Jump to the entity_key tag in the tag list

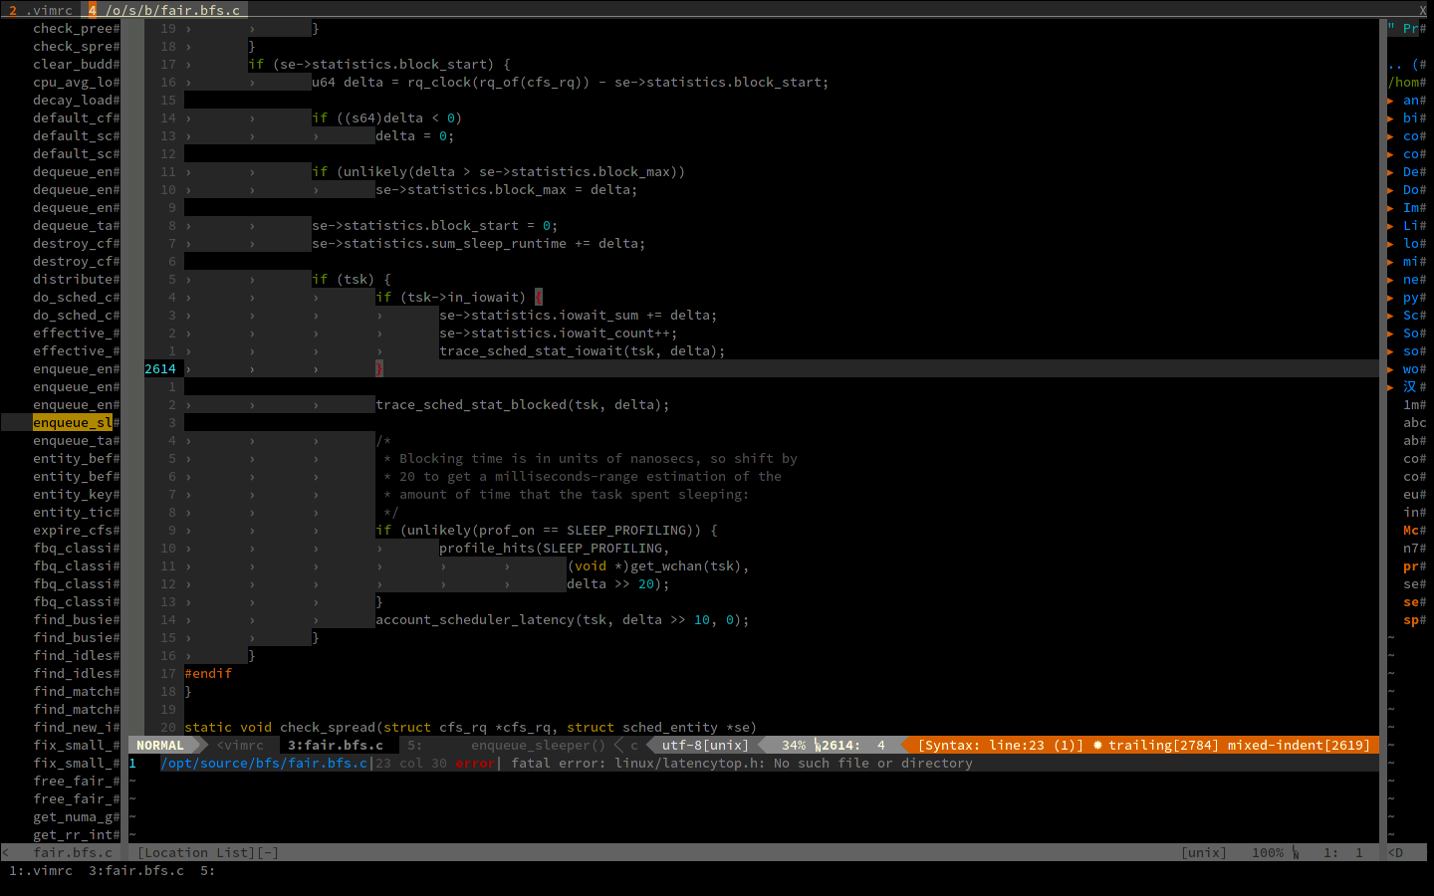(x=73, y=495)
